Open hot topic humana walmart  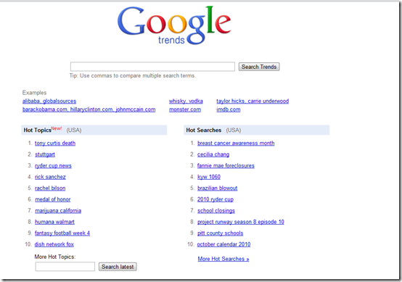tap(54, 222)
